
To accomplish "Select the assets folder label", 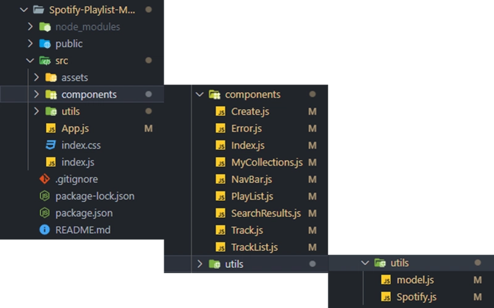I will click(75, 78).
